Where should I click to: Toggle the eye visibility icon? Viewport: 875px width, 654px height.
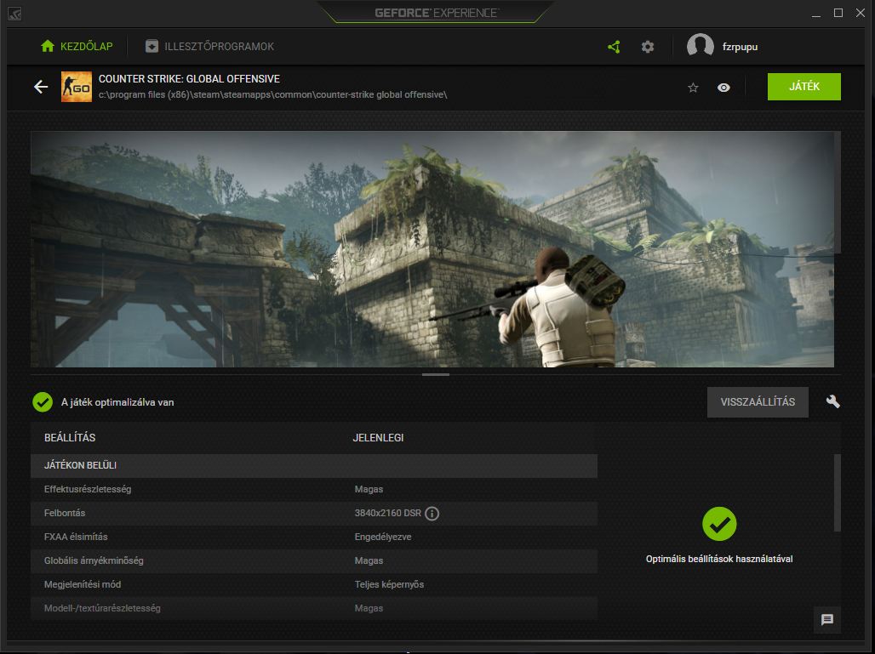point(723,88)
